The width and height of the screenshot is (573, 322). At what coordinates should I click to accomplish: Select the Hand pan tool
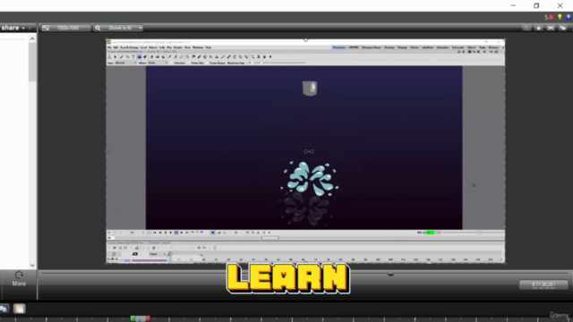[264, 56]
